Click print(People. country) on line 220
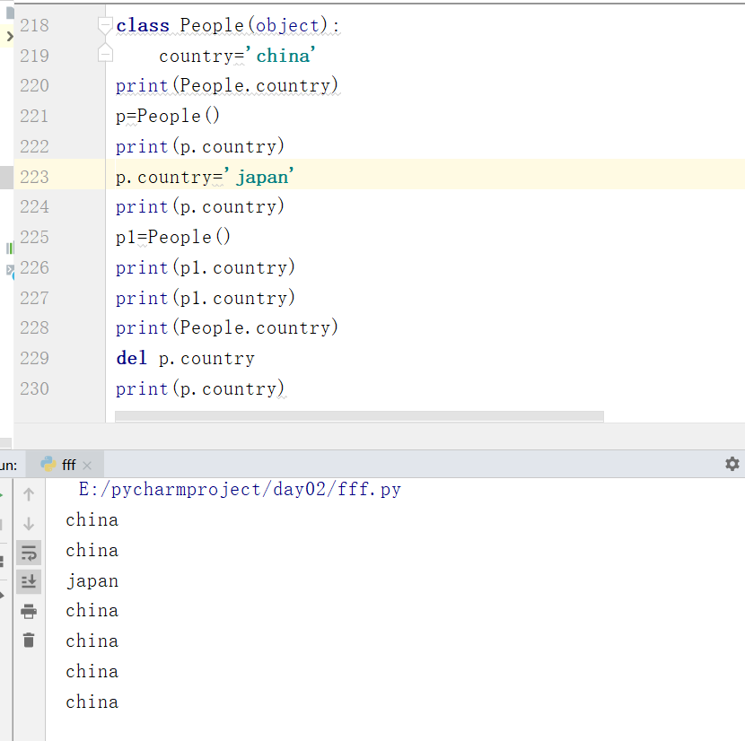This screenshot has height=741, width=745. point(227,85)
